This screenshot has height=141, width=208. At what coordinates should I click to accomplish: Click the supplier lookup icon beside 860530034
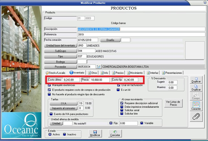pyautogui.click(x=99, y=67)
